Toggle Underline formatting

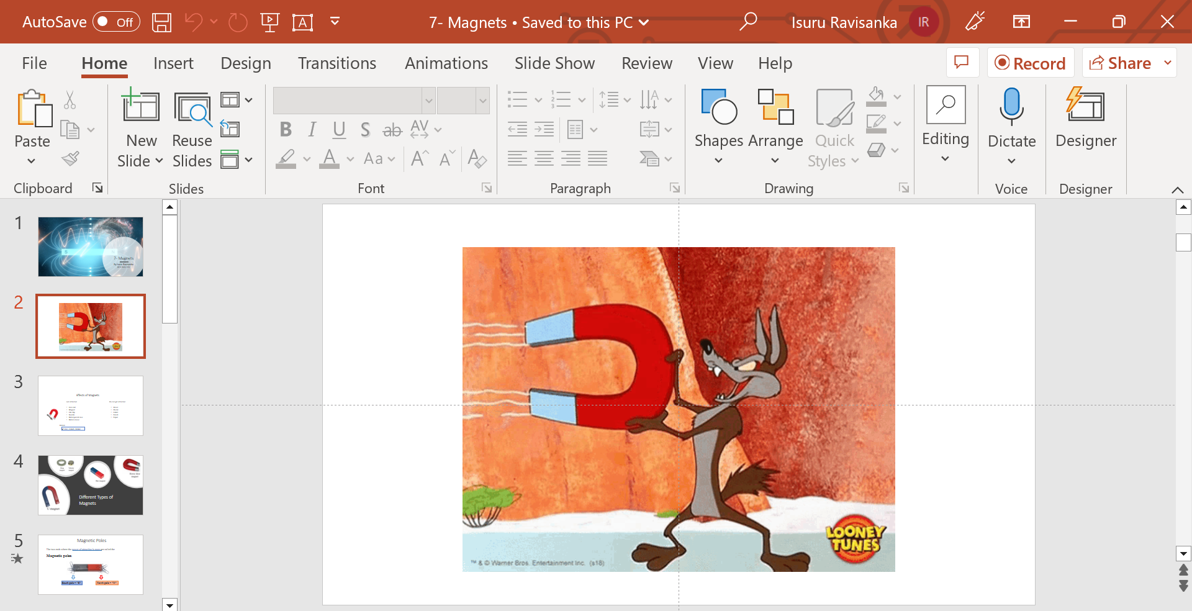click(x=339, y=130)
